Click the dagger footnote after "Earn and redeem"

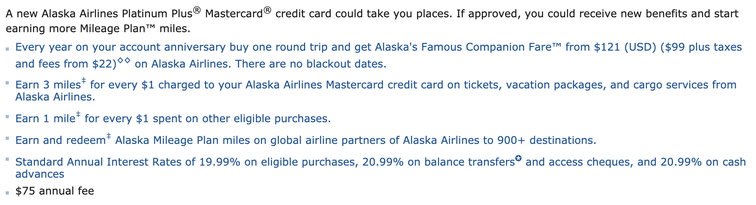point(109,136)
